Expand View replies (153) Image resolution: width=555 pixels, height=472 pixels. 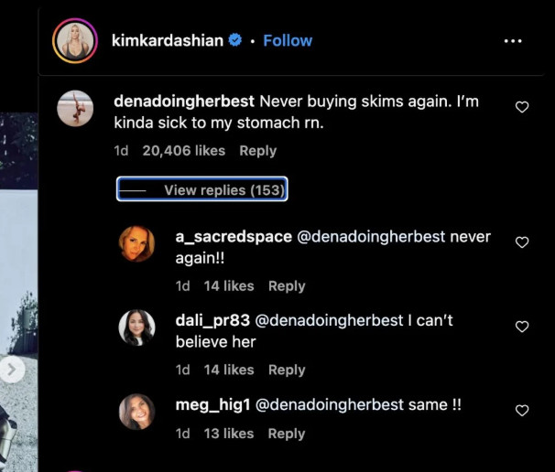click(202, 189)
